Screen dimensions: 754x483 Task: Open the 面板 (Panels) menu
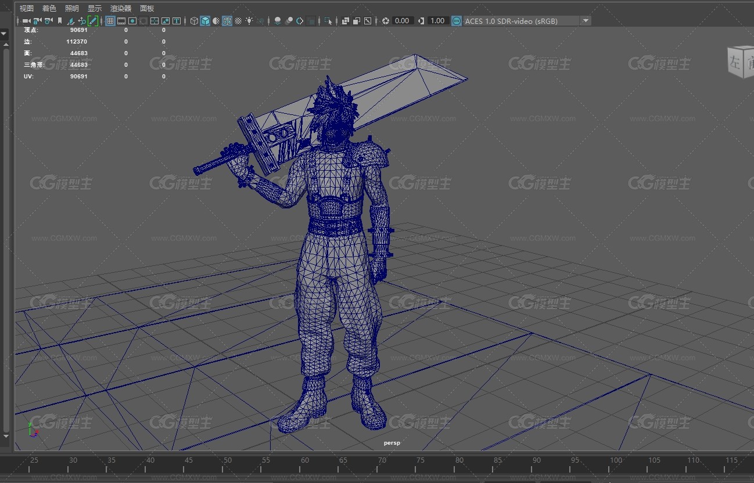pyautogui.click(x=147, y=8)
